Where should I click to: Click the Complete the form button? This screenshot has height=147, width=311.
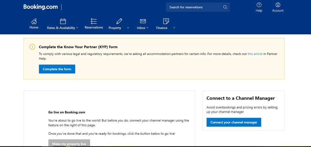(x=57, y=69)
